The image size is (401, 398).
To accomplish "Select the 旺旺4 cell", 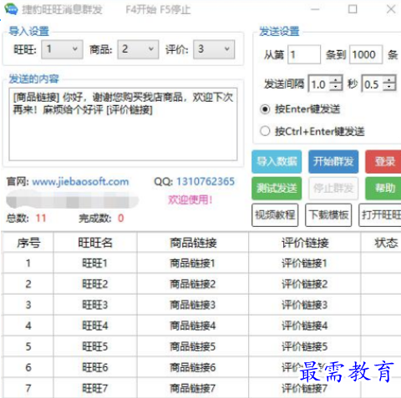I will [x=95, y=325].
